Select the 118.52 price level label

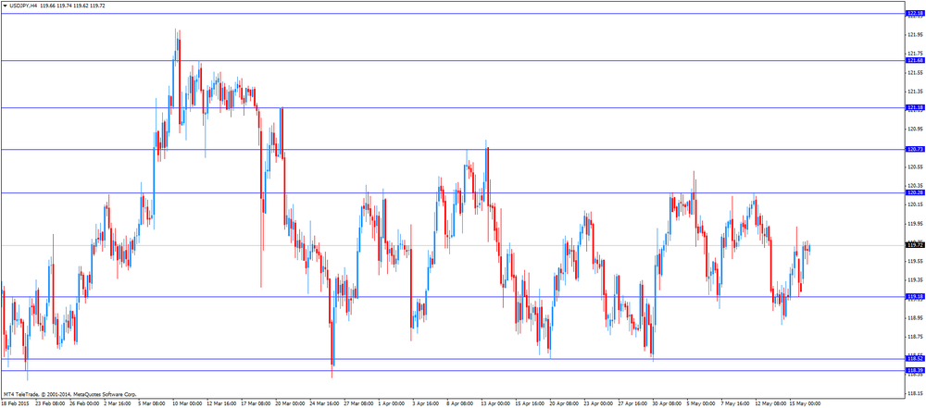click(915, 358)
